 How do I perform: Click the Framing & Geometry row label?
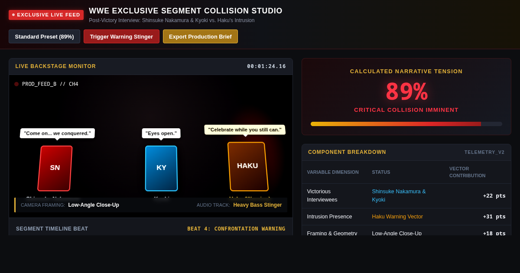(332, 233)
